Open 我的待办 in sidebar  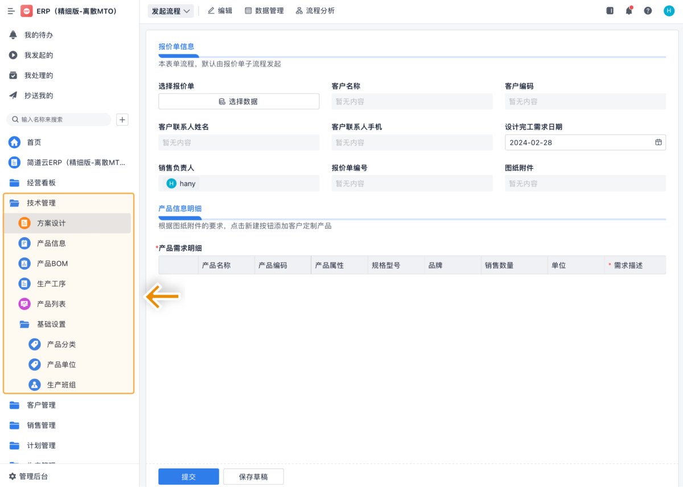click(39, 35)
